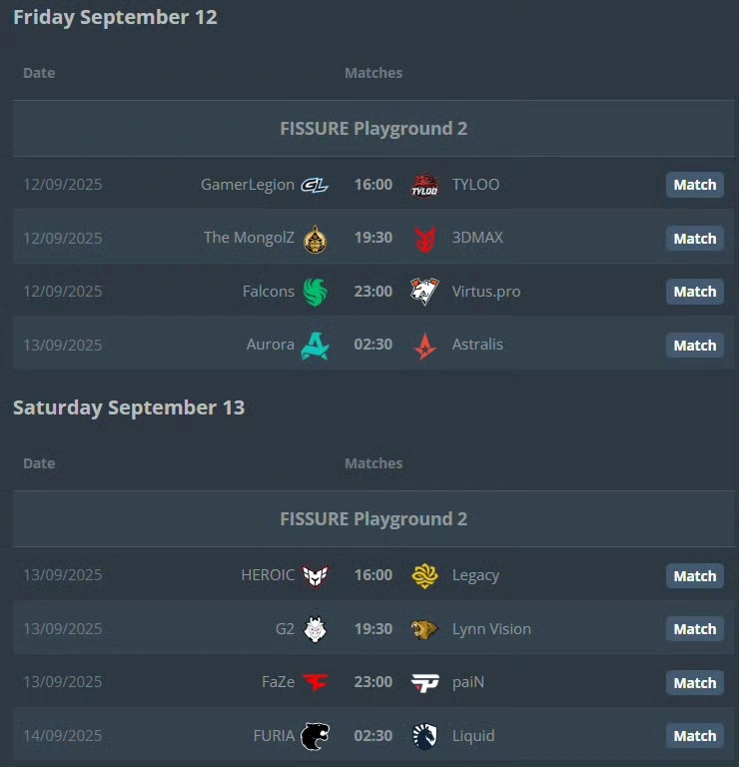
Task: Click The MongolZ team logo icon
Action: coord(315,238)
